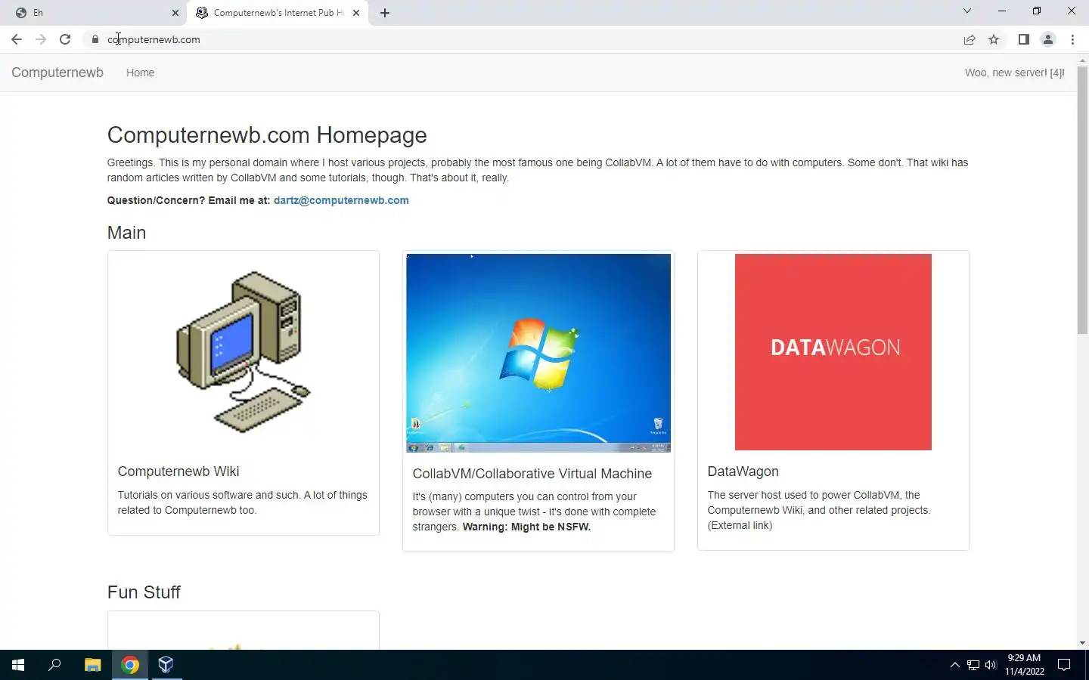Open the Windows Start menu

pyautogui.click(x=18, y=665)
